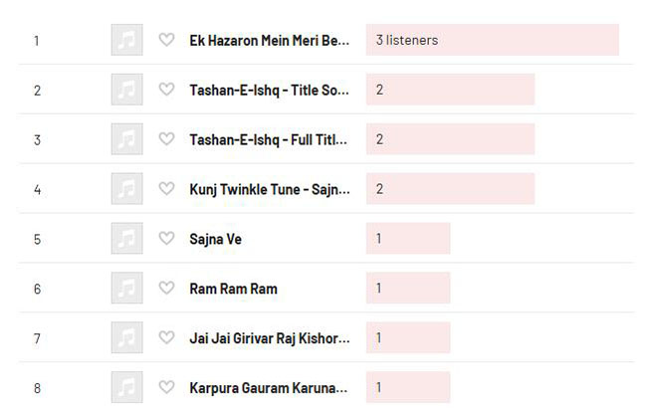Click the 3 listeners bar

[x=493, y=40]
